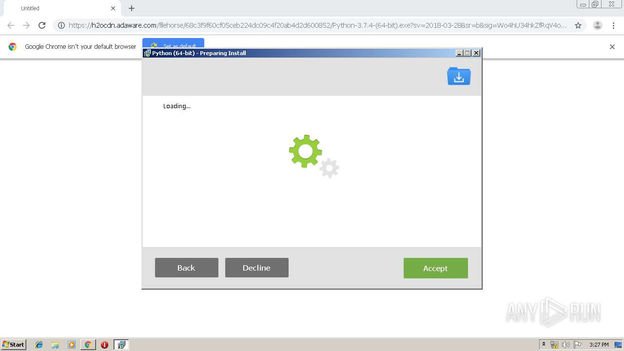The width and height of the screenshot is (624, 351).
Task: Open the Windows Start menu
Action: tap(14, 345)
